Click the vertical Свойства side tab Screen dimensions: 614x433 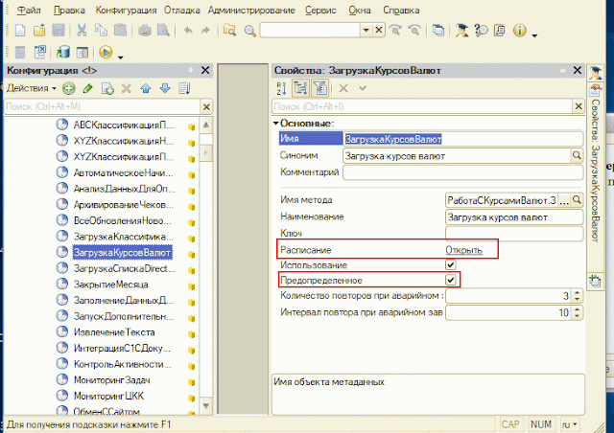tap(595, 171)
